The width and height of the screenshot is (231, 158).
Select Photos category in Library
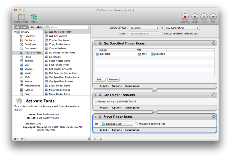28,82
